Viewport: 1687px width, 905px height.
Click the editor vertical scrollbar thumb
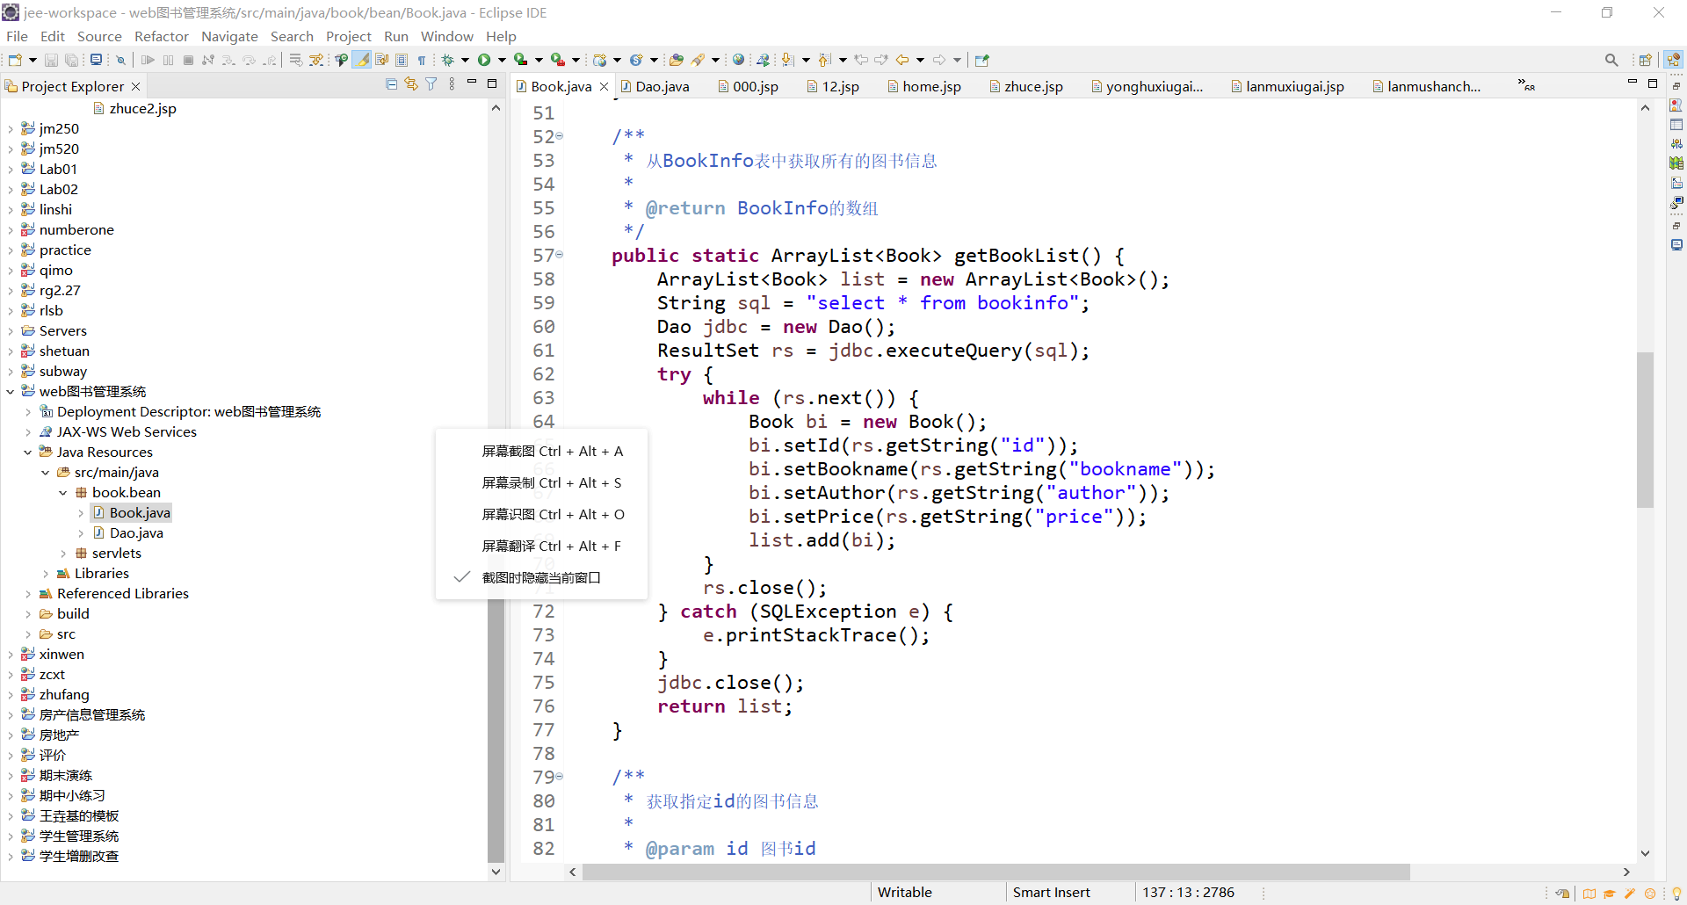point(1645,430)
